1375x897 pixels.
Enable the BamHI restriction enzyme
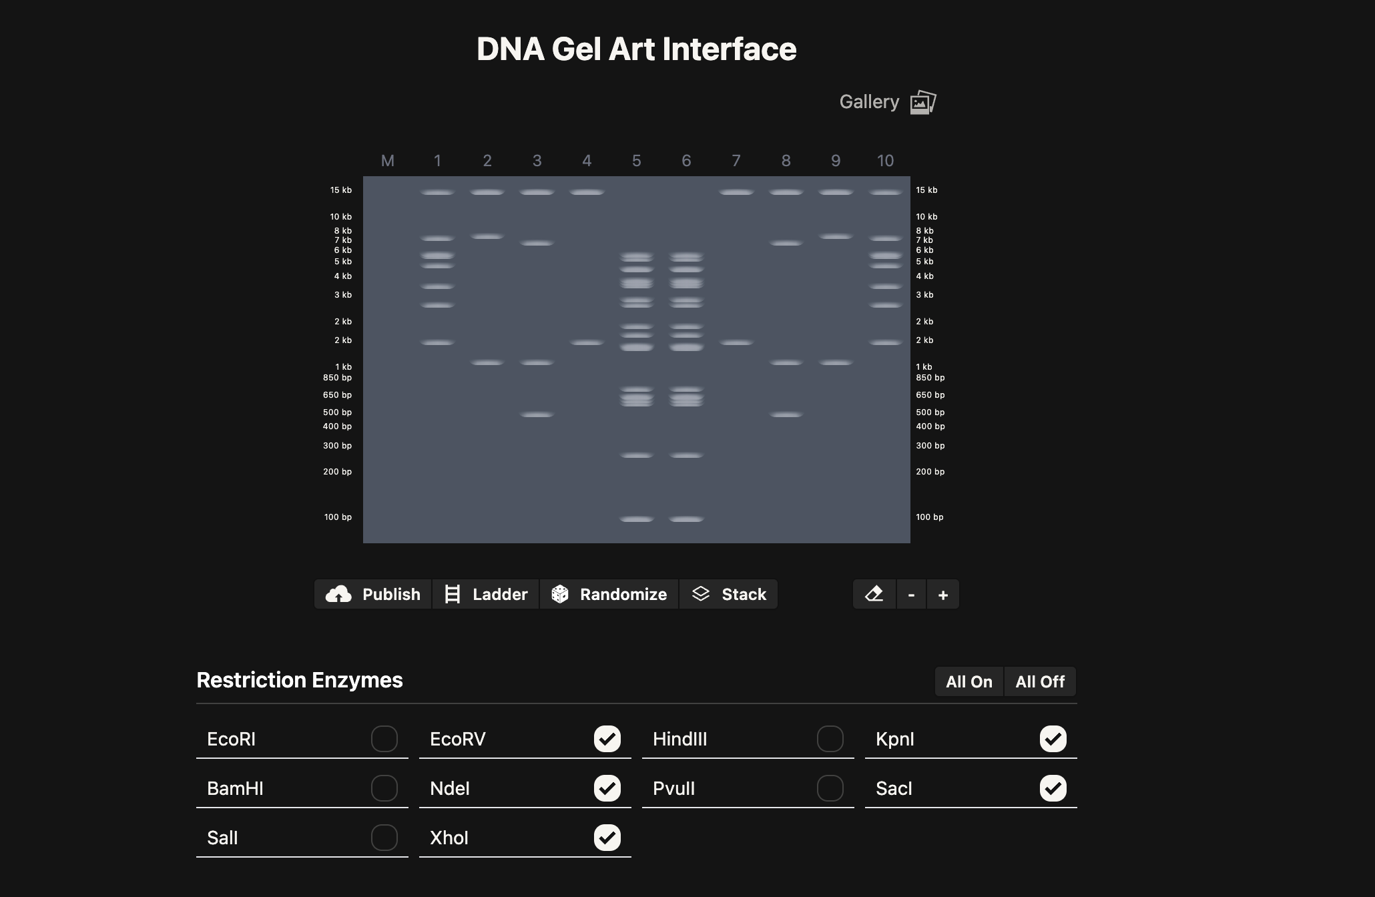[384, 788]
